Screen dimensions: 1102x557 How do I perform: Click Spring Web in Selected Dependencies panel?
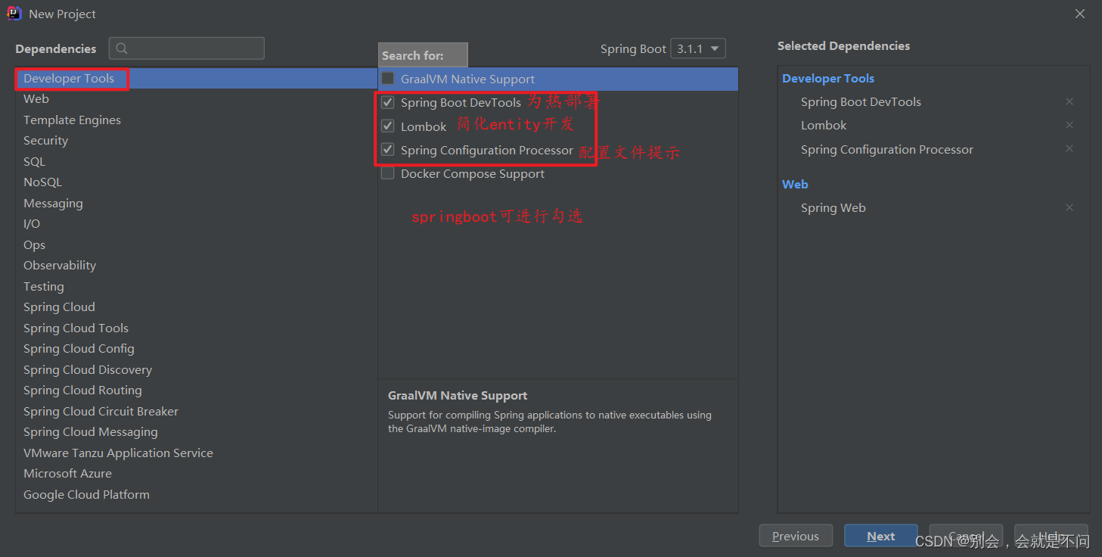(833, 207)
